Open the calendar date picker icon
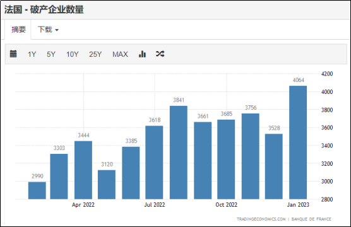The height and width of the screenshot is (227, 351). [13, 54]
